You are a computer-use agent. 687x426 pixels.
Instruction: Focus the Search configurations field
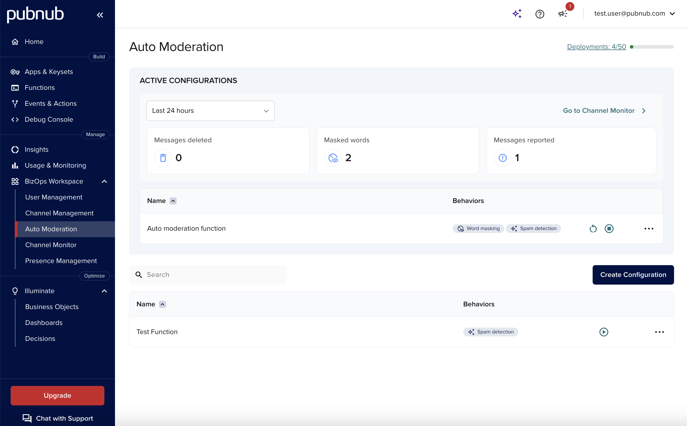pyautogui.click(x=208, y=275)
